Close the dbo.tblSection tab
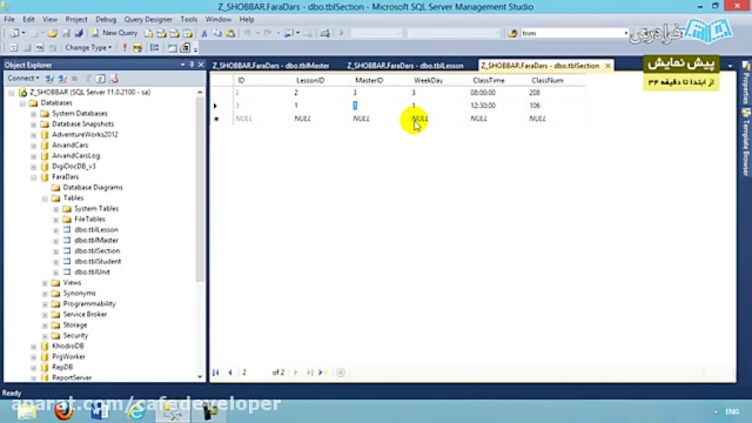Screen dimensions: 752x423 tap(608, 65)
